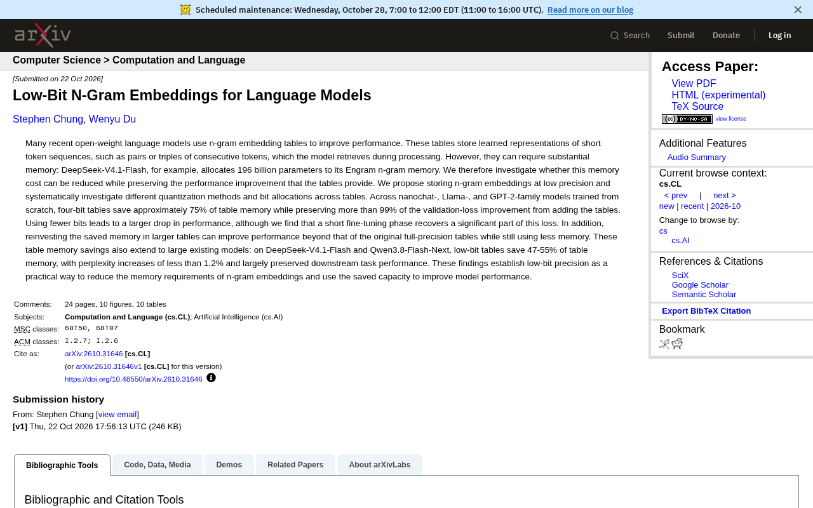Open the Audio Summary link
Screen dimensions: 813x508
pos(696,157)
